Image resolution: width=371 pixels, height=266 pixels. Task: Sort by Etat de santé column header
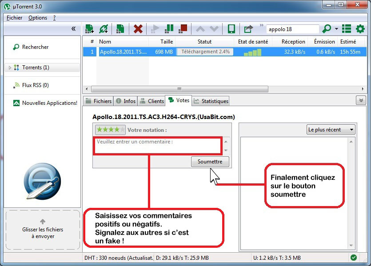click(253, 42)
